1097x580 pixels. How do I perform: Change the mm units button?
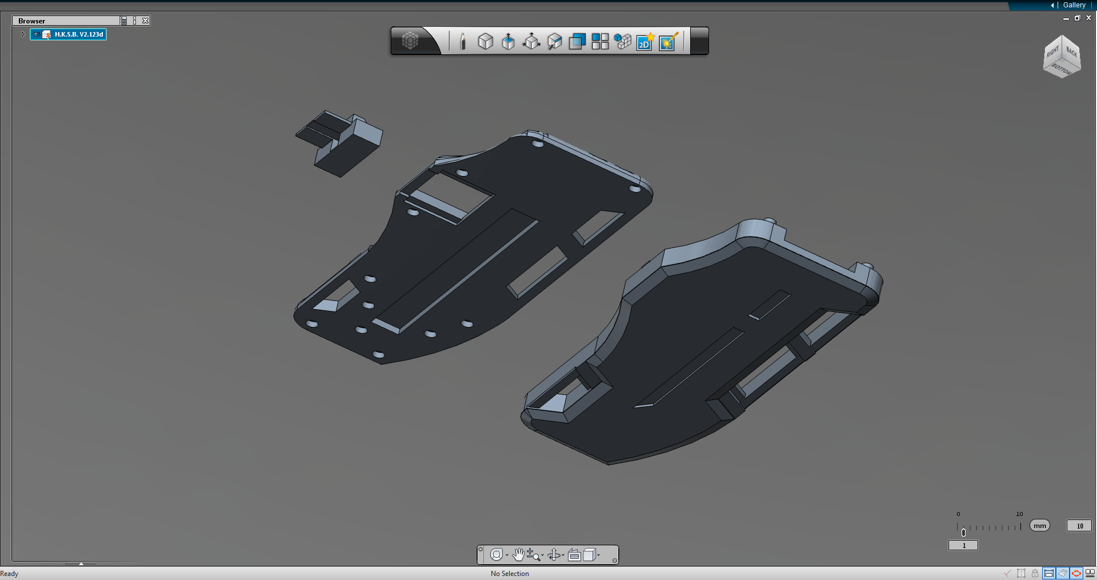click(1040, 526)
